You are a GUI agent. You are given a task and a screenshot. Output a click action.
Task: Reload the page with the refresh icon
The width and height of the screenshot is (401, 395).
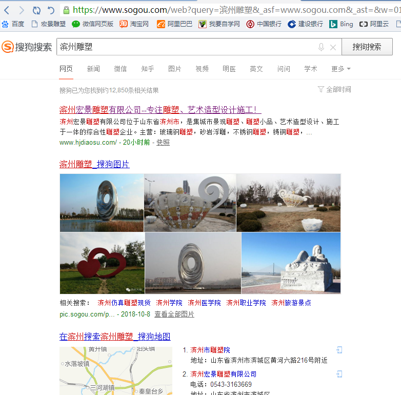[36, 10]
